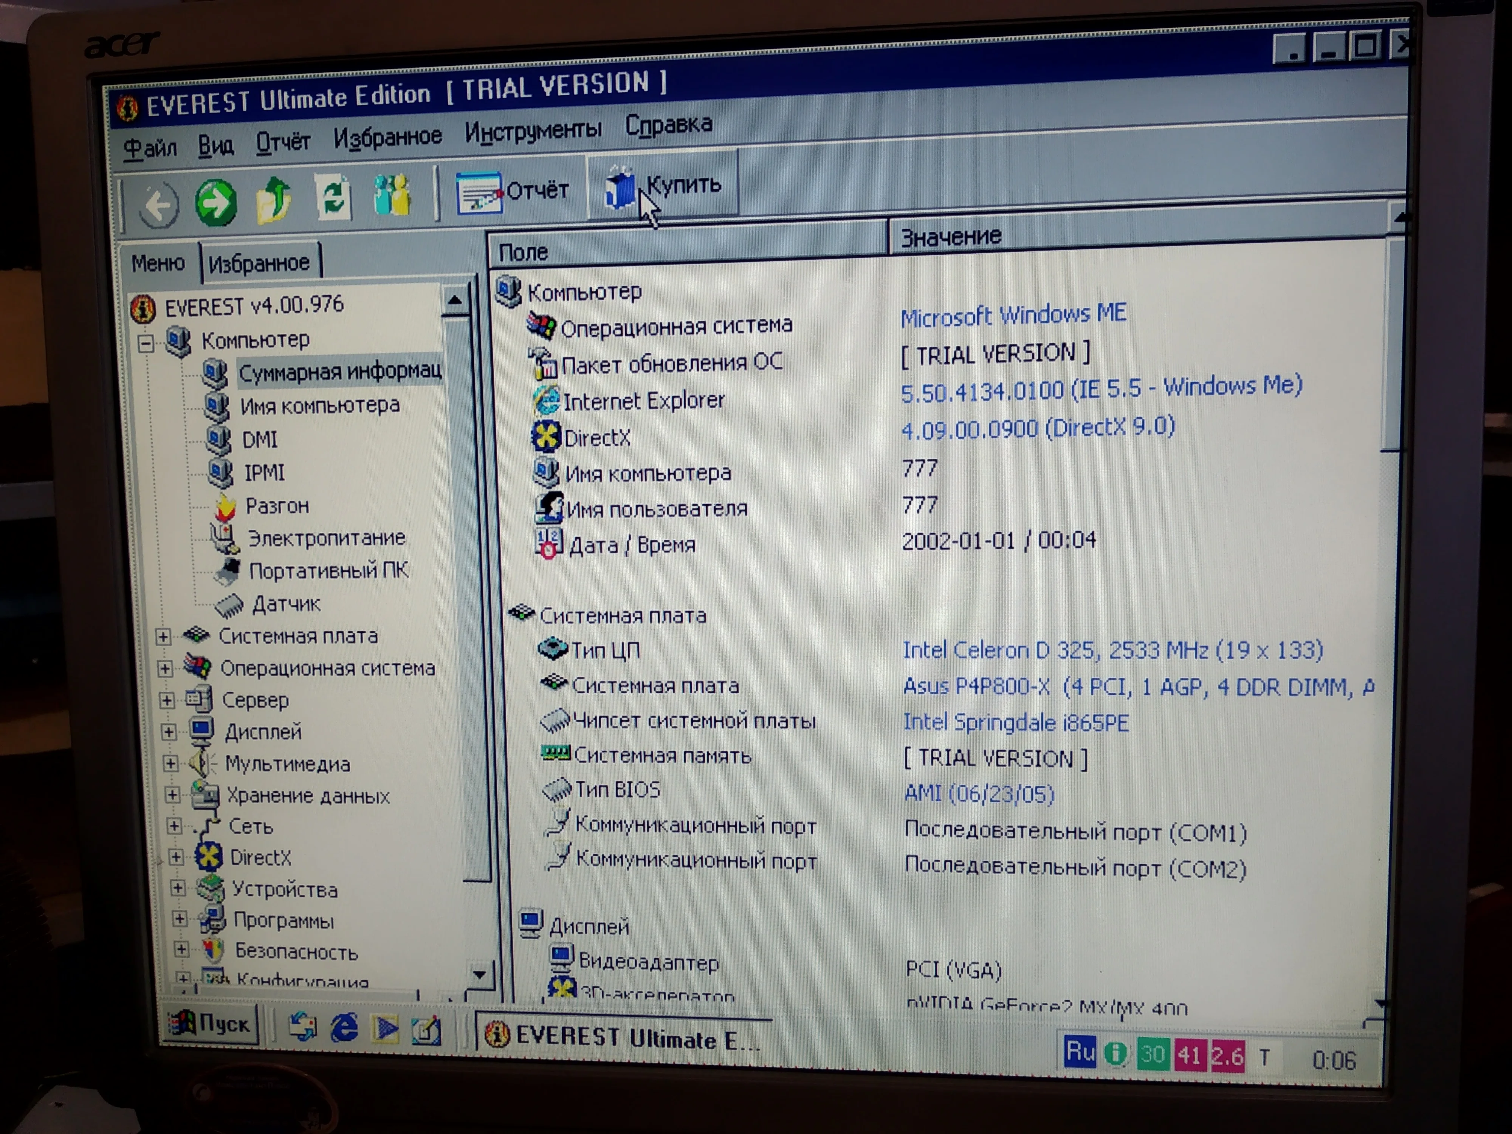Click the Ru language tray indicator
1512x1134 pixels.
1079,1051
